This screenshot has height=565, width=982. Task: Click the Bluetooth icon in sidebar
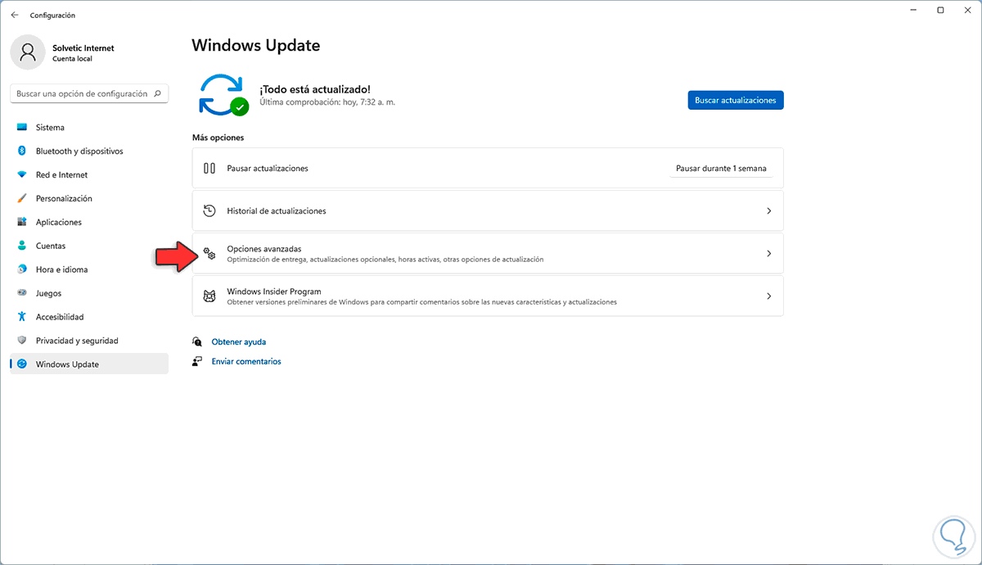tap(21, 151)
